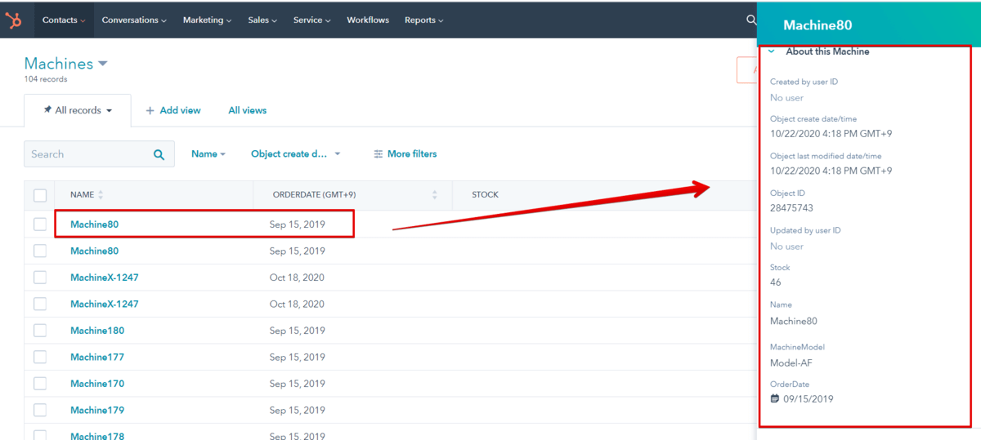981x440 pixels.
Task: Click the HubSpot sprocket logo
Action: [14, 20]
